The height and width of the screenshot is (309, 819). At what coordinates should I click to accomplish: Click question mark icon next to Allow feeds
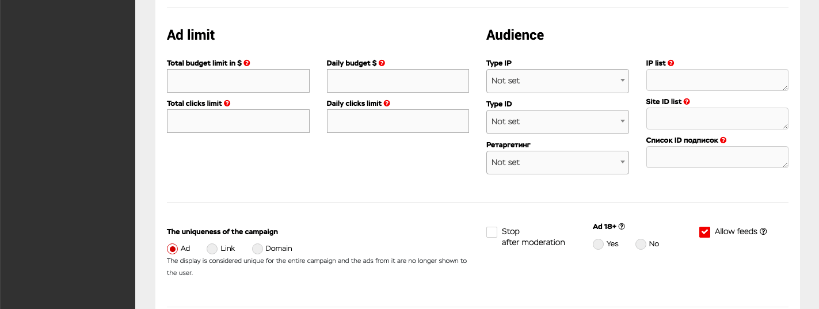(763, 231)
